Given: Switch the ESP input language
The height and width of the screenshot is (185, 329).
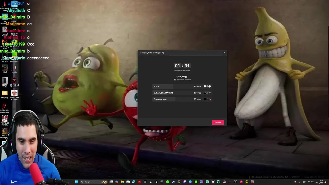Looking at the screenshot, I should (304, 182).
